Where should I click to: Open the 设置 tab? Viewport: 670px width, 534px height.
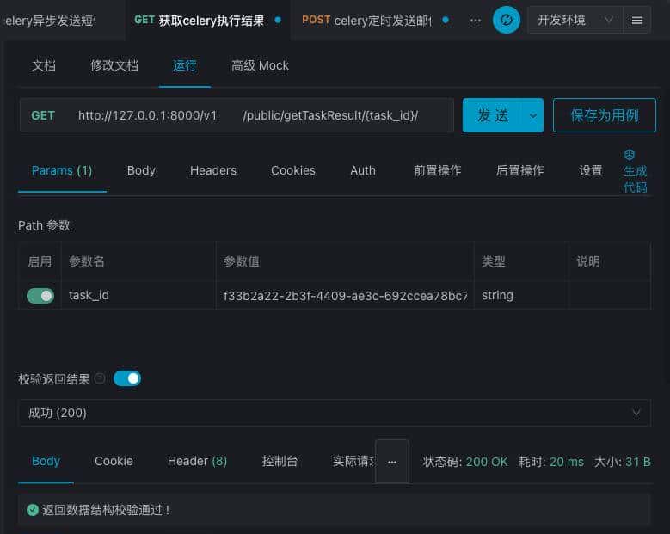coord(591,171)
